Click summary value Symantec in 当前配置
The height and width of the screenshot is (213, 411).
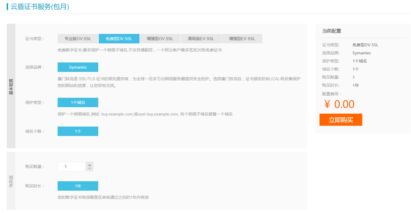[362, 53]
